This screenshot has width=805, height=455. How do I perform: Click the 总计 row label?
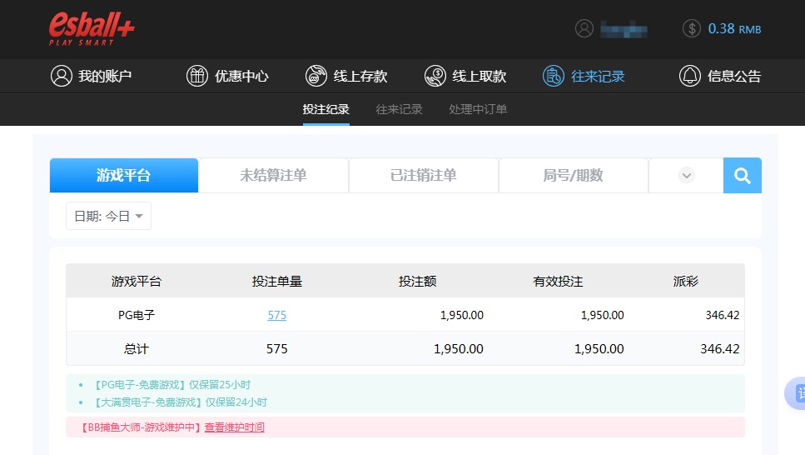pyautogui.click(x=136, y=349)
